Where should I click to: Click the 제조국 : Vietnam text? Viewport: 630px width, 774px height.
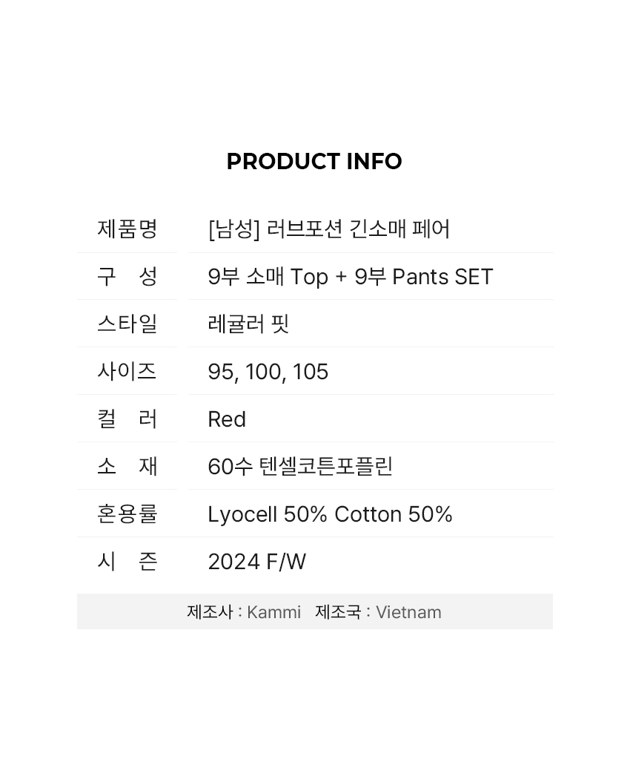point(378,612)
